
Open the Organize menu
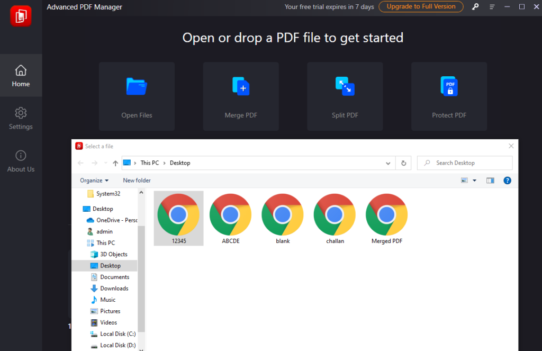94,180
